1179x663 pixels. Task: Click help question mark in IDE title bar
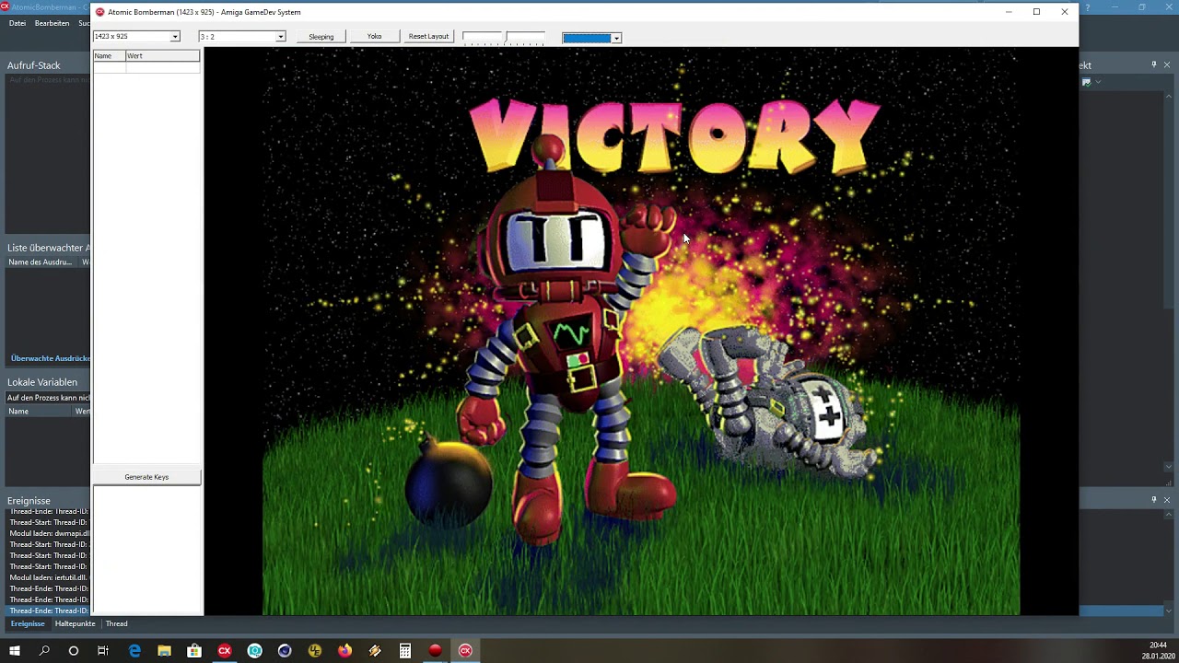pyautogui.click(x=1088, y=8)
